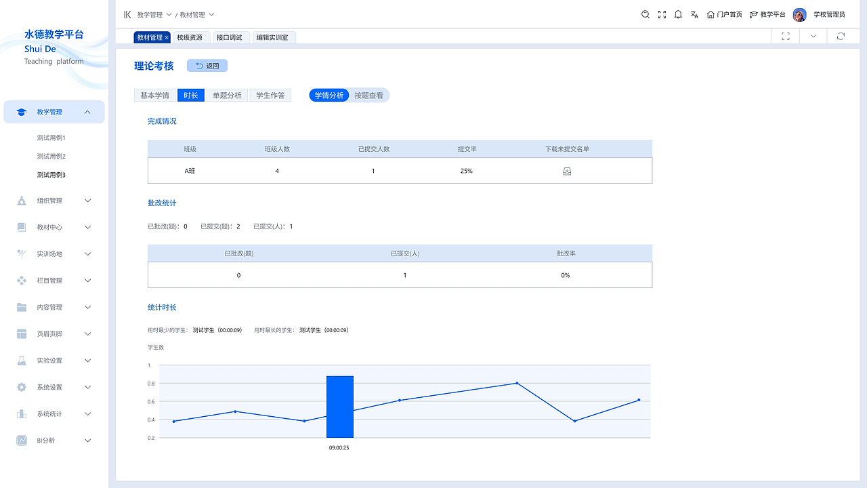Expand the 组织管理 menu chevron
The image size is (867, 488).
(87, 201)
